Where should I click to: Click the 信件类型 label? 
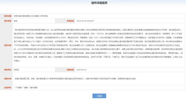tap(8, 21)
